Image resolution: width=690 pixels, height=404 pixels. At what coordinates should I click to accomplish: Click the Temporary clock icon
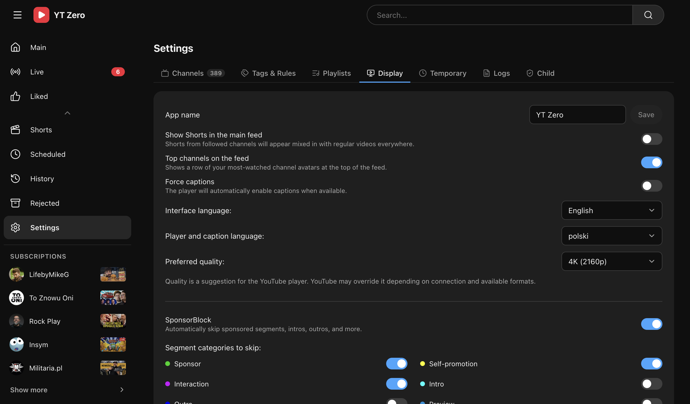(423, 73)
